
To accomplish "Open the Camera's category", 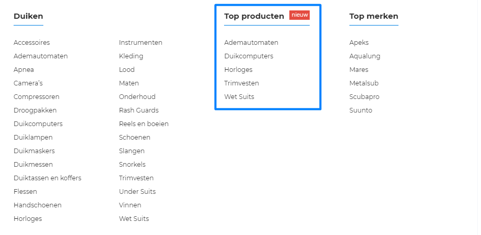I will point(28,83).
